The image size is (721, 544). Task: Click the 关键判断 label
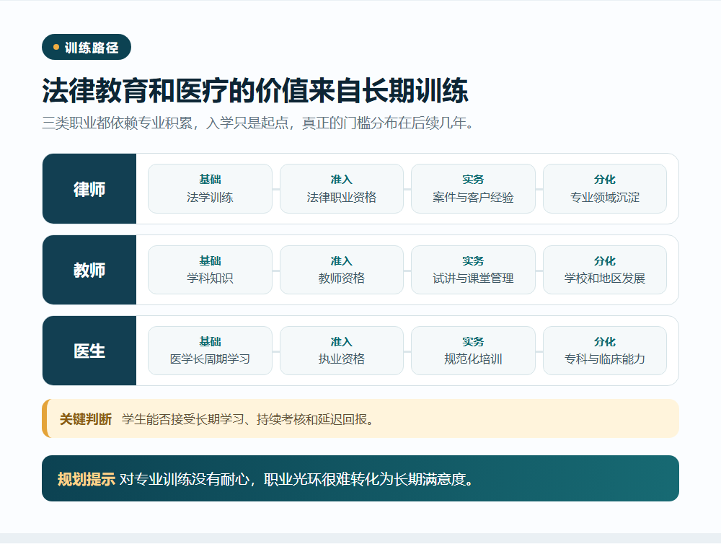pyautogui.click(x=86, y=419)
